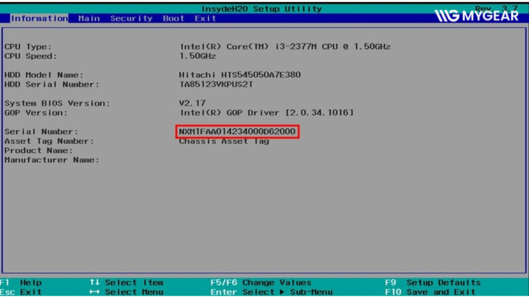529x298 pixels.
Task: Select the Asset Tag Number label
Action: tap(49, 141)
